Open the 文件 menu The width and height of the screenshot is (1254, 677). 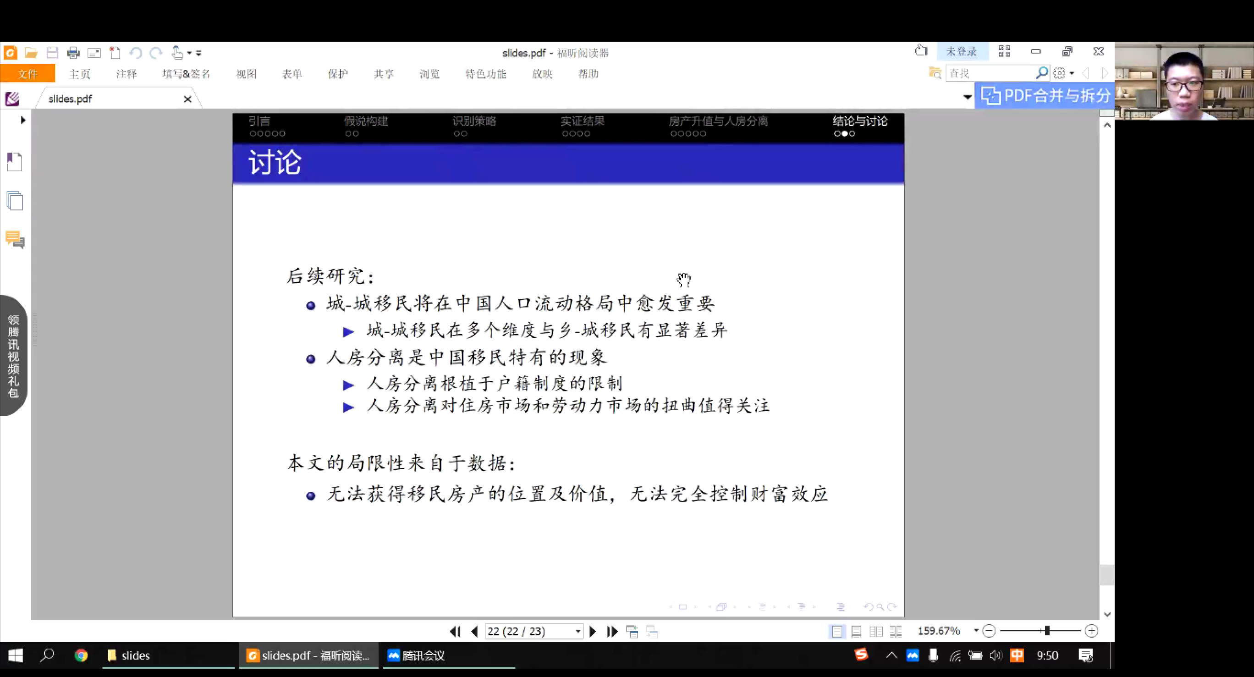point(27,74)
